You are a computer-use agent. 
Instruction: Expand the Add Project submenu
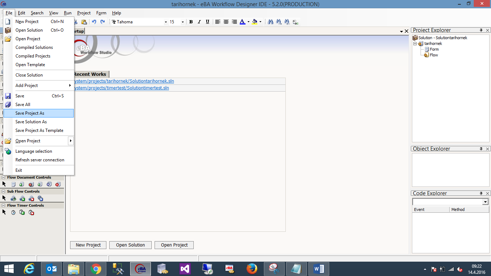pyautogui.click(x=38, y=86)
